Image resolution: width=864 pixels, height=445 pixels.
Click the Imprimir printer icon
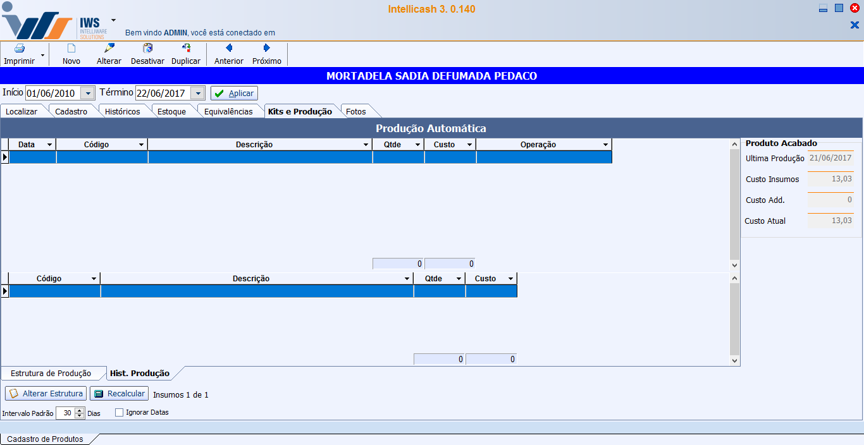19,49
